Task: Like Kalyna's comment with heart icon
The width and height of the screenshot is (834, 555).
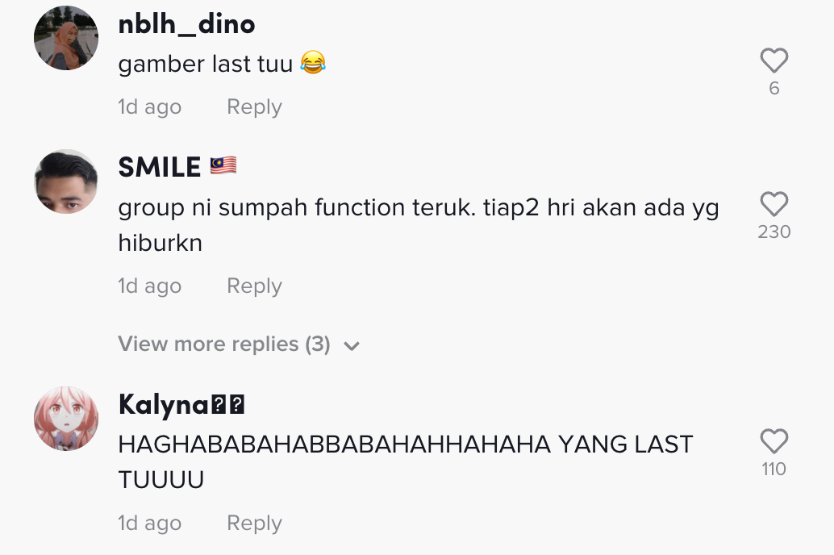Action: 774,441
